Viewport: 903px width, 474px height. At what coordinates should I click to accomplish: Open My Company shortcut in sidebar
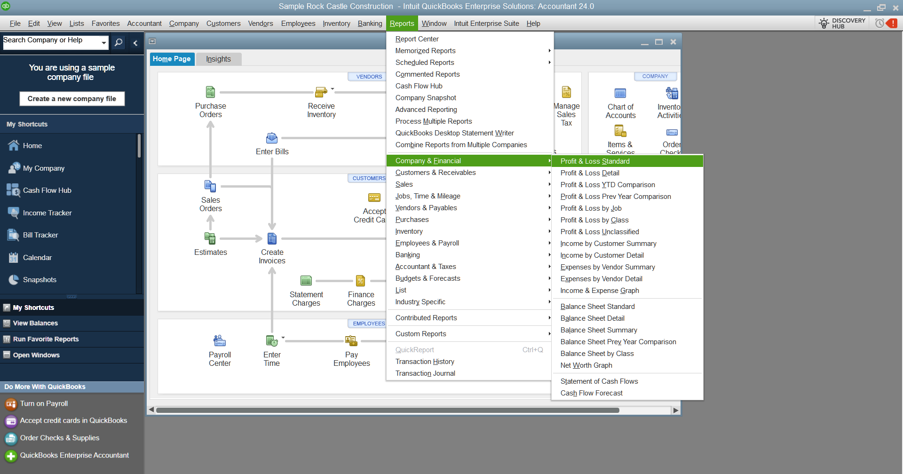tap(43, 168)
